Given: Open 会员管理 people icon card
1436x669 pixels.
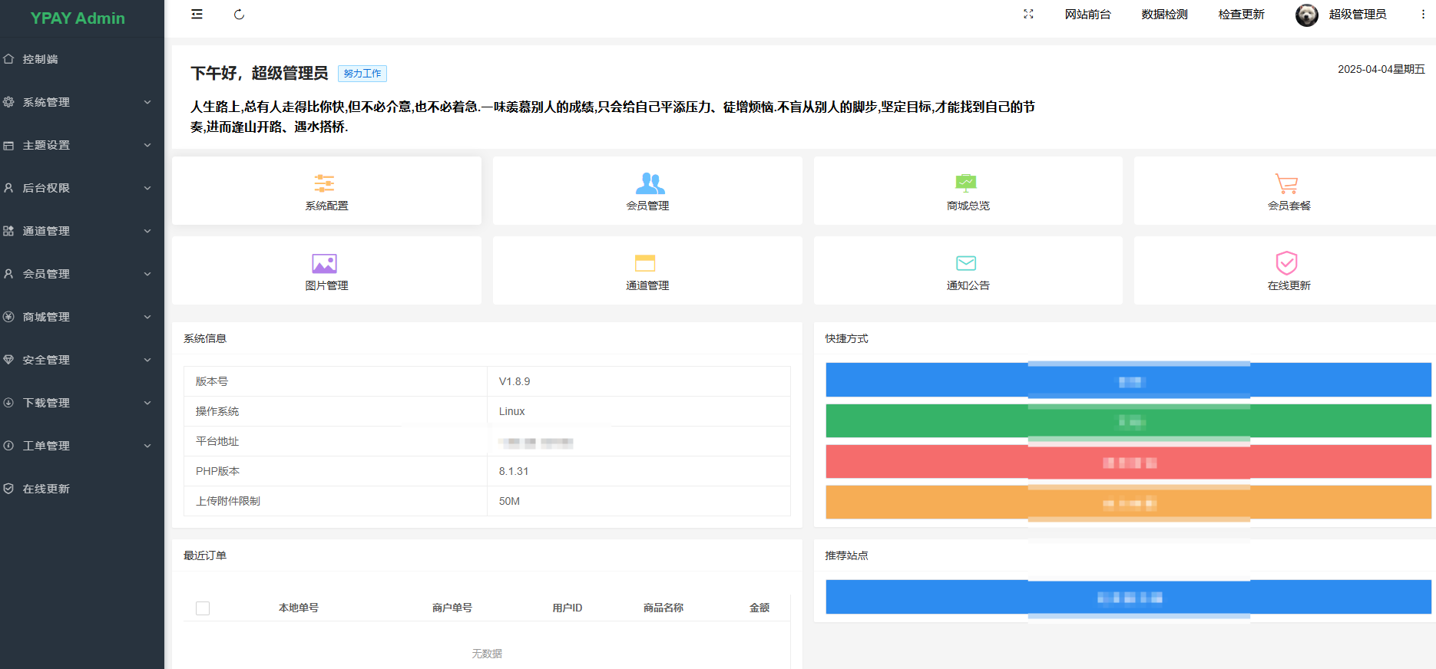Looking at the screenshot, I should [647, 191].
